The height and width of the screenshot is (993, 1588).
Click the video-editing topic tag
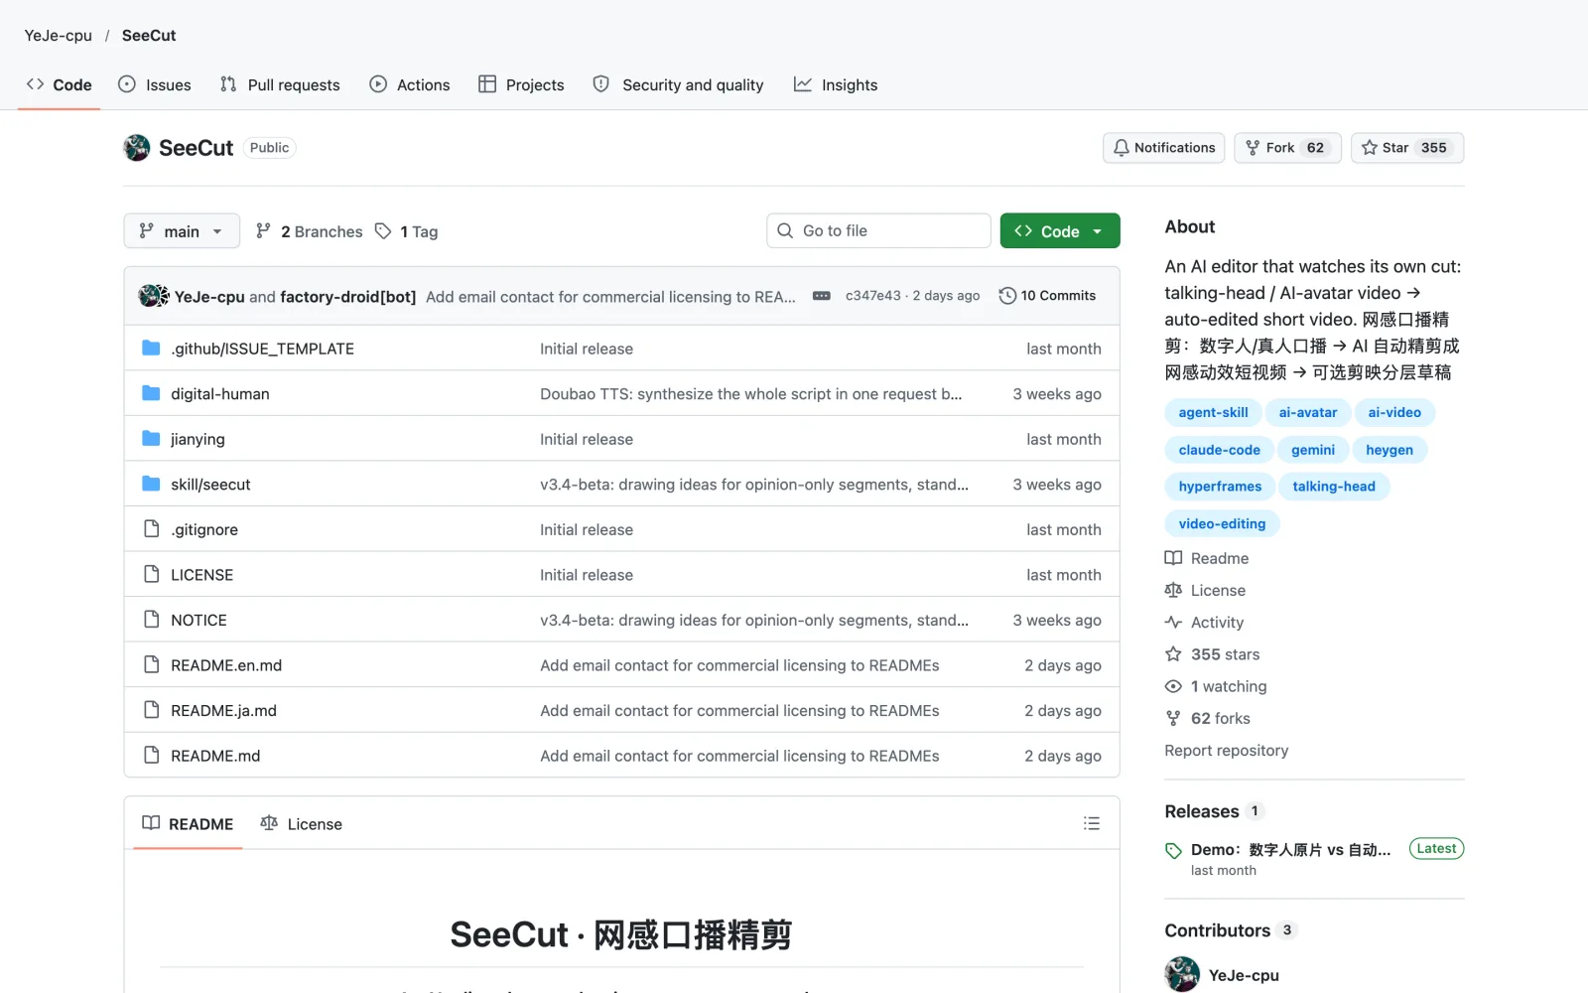pyautogui.click(x=1222, y=523)
